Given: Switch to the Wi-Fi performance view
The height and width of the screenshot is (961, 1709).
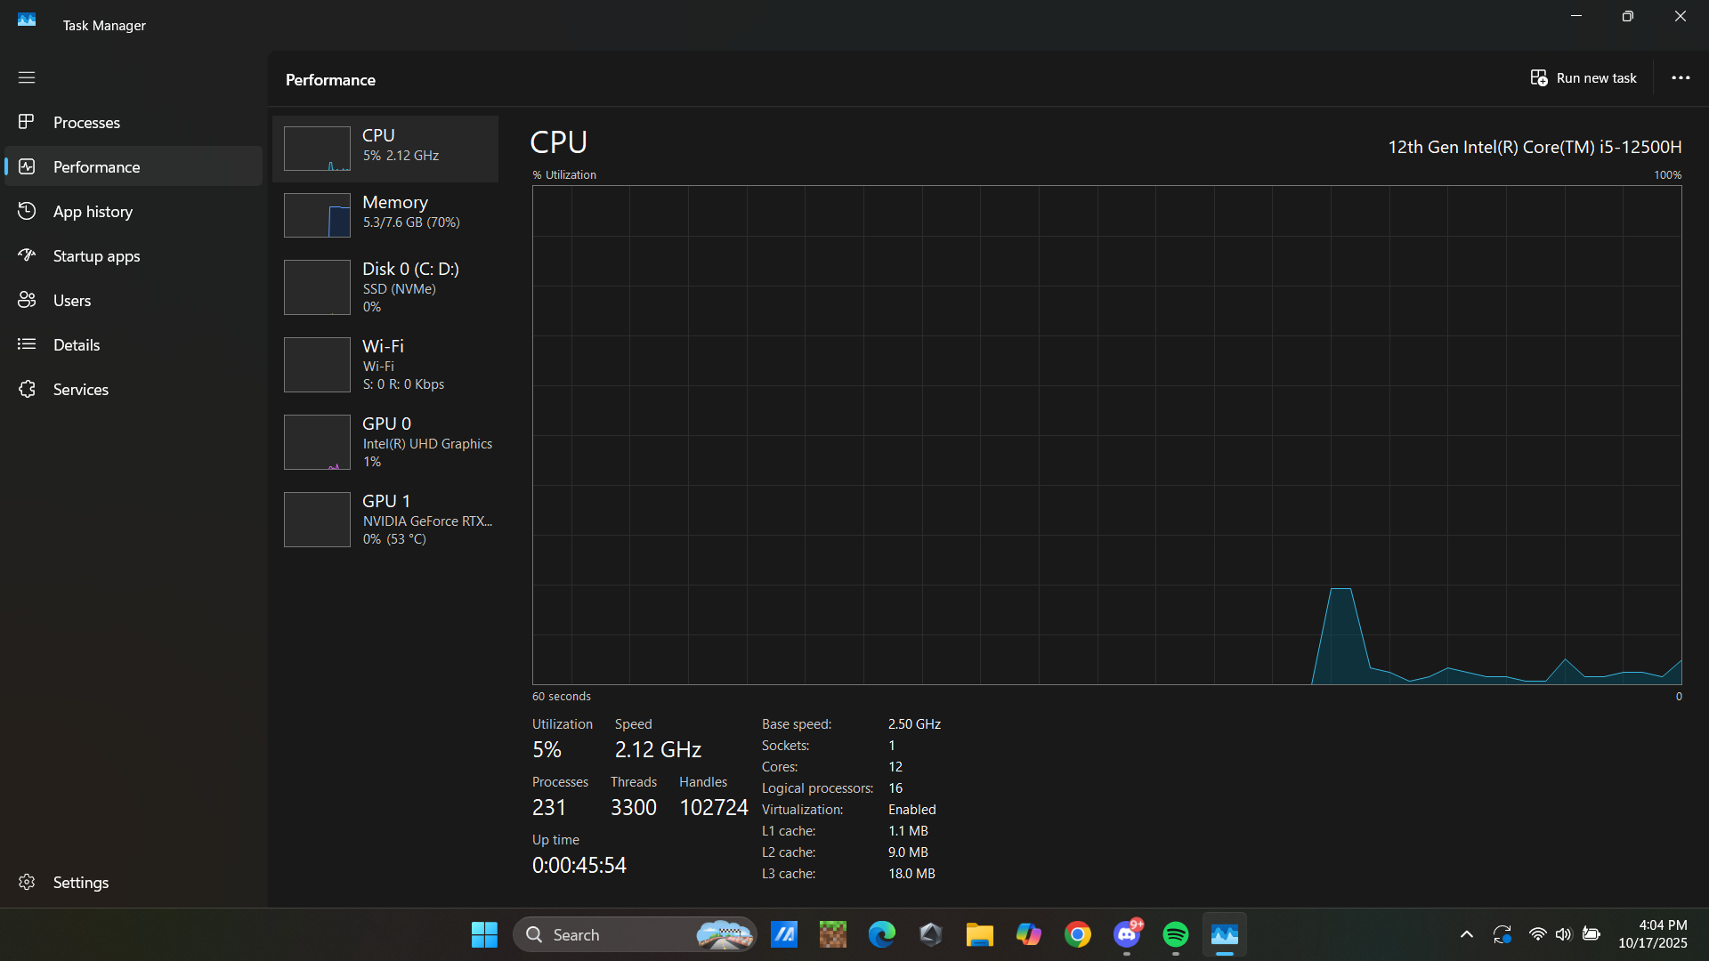Looking at the screenshot, I should point(385,365).
